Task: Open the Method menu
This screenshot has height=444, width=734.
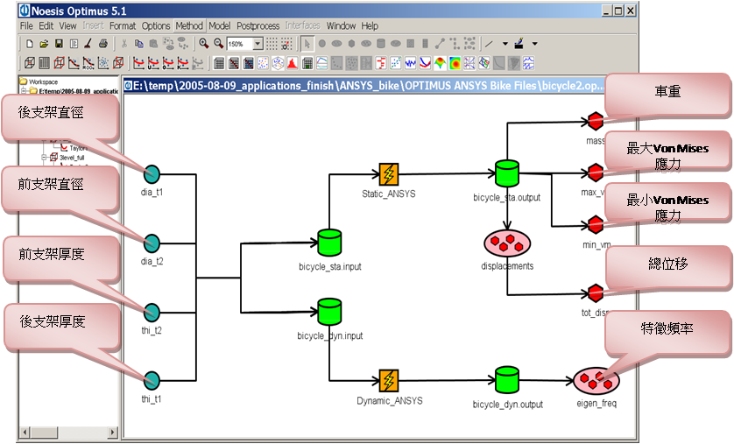Action: [188, 26]
